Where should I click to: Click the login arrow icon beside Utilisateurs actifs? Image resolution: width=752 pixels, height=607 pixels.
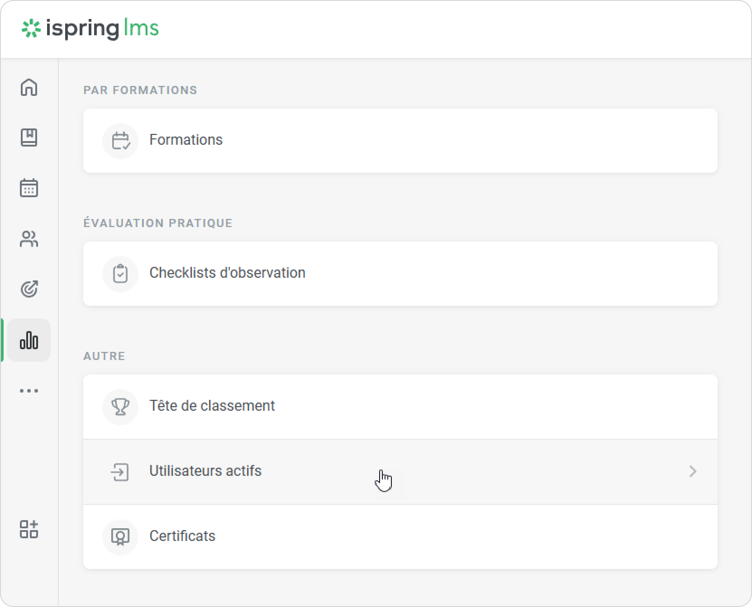click(x=120, y=472)
